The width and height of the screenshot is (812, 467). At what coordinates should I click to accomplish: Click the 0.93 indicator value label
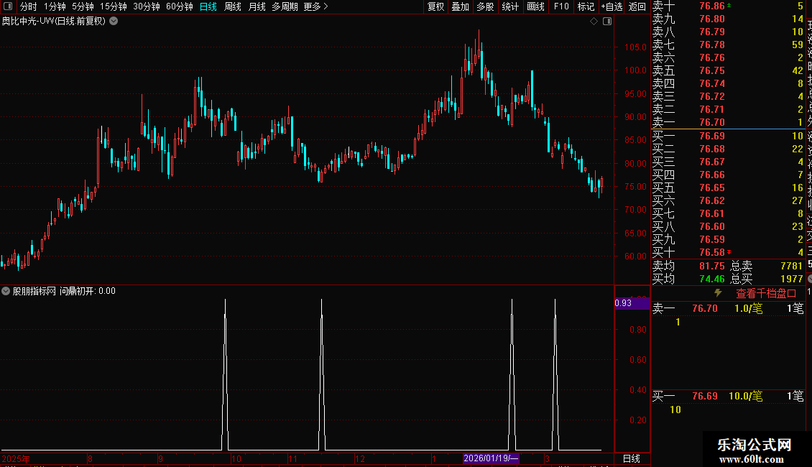pos(631,303)
